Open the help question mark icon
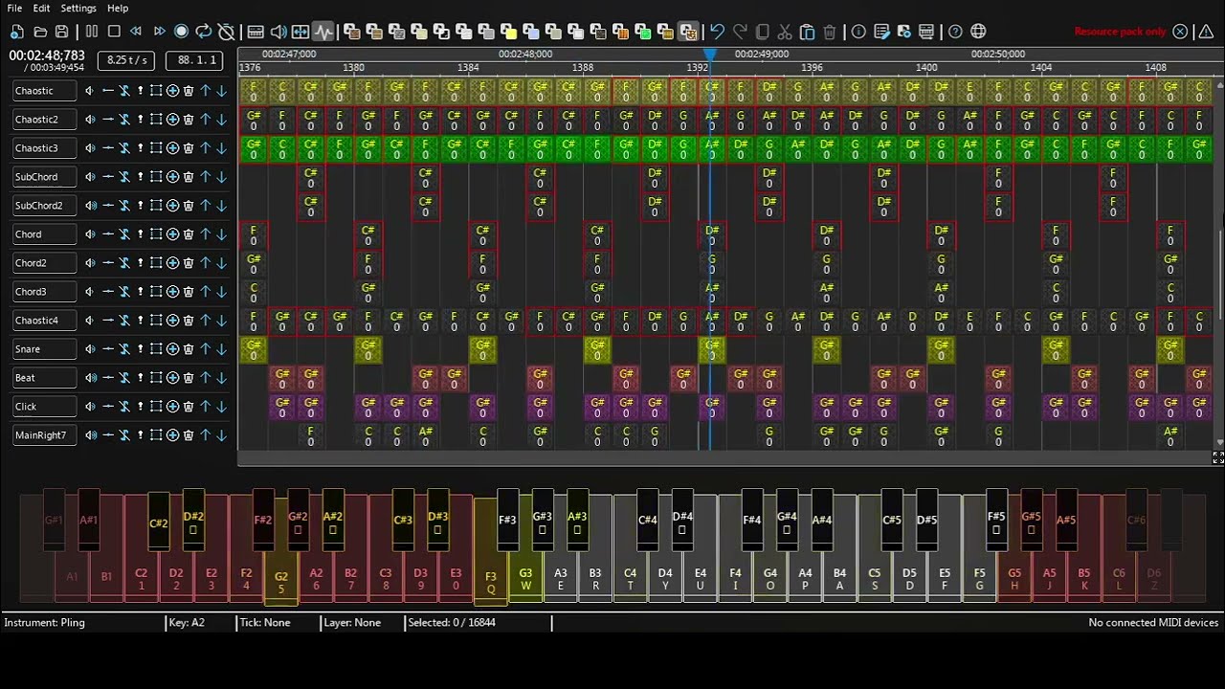The image size is (1225, 689). 955,32
